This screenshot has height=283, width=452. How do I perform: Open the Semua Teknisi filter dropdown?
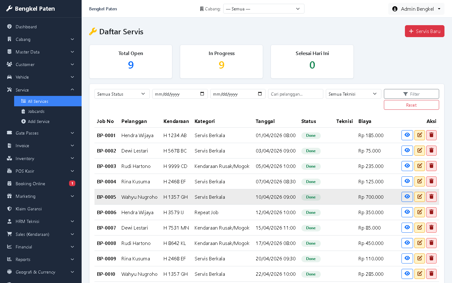click(353, 94)
